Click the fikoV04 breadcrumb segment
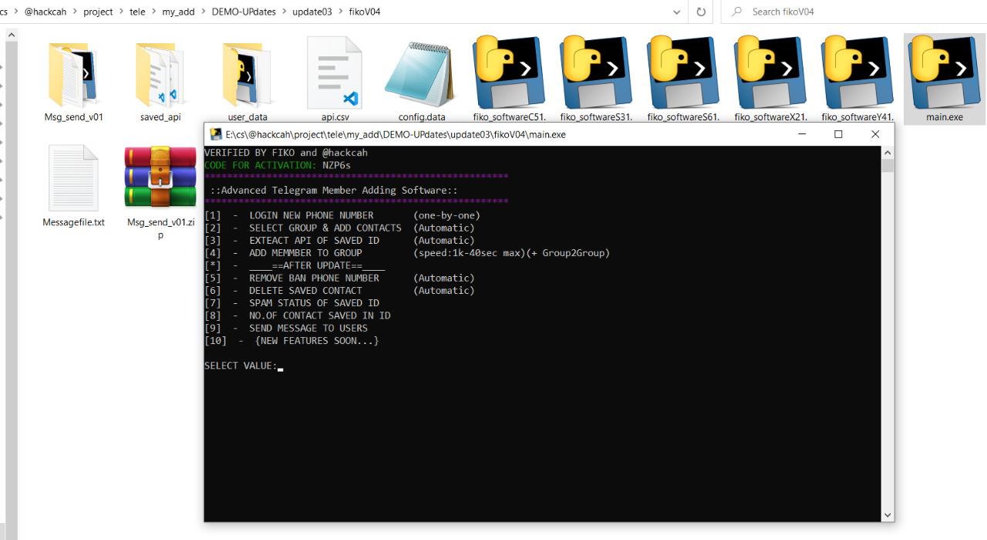Screen dimensions: 987x540 click(364, 12)
